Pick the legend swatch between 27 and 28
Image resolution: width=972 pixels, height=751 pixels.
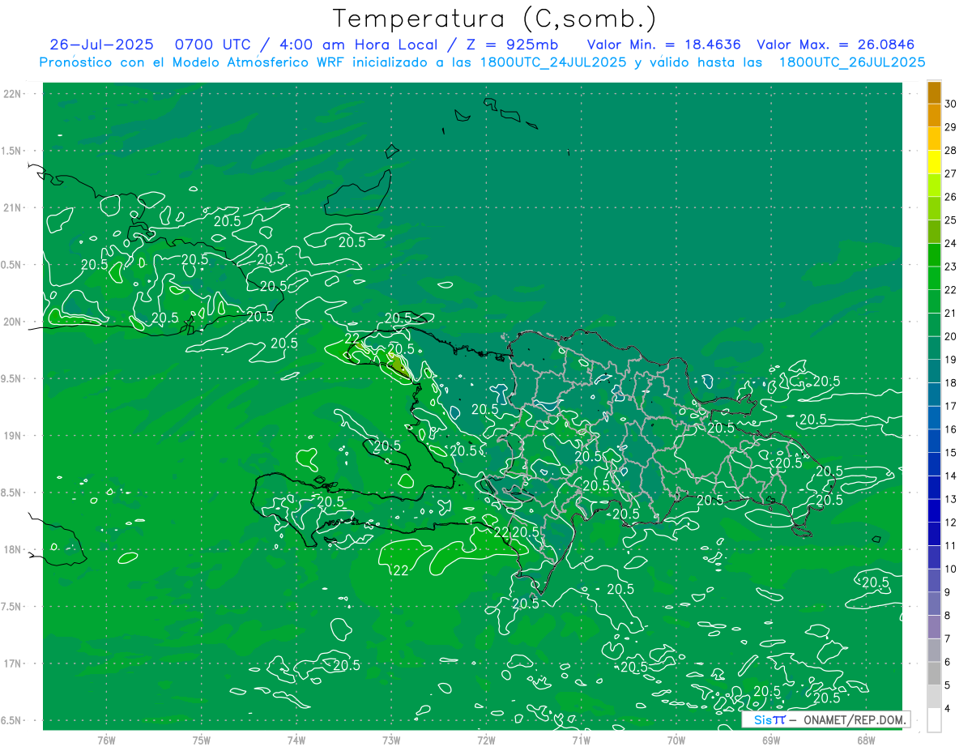934,163
